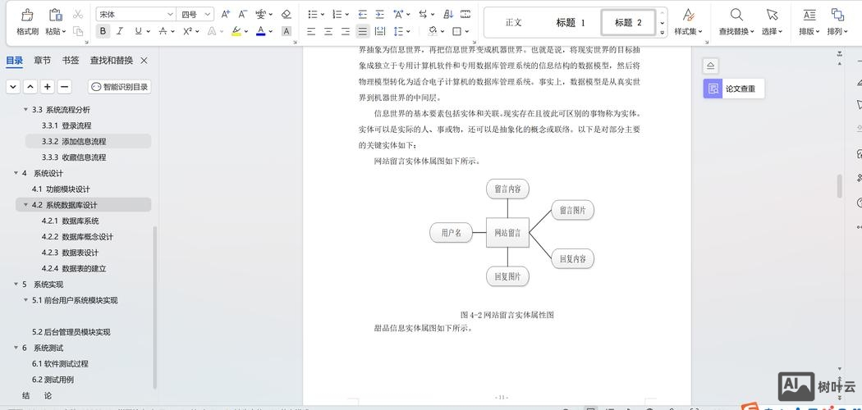Viewport: 862px width, 410px height.
Task: Switch to the 目录 tab
Action: point(14,61)
